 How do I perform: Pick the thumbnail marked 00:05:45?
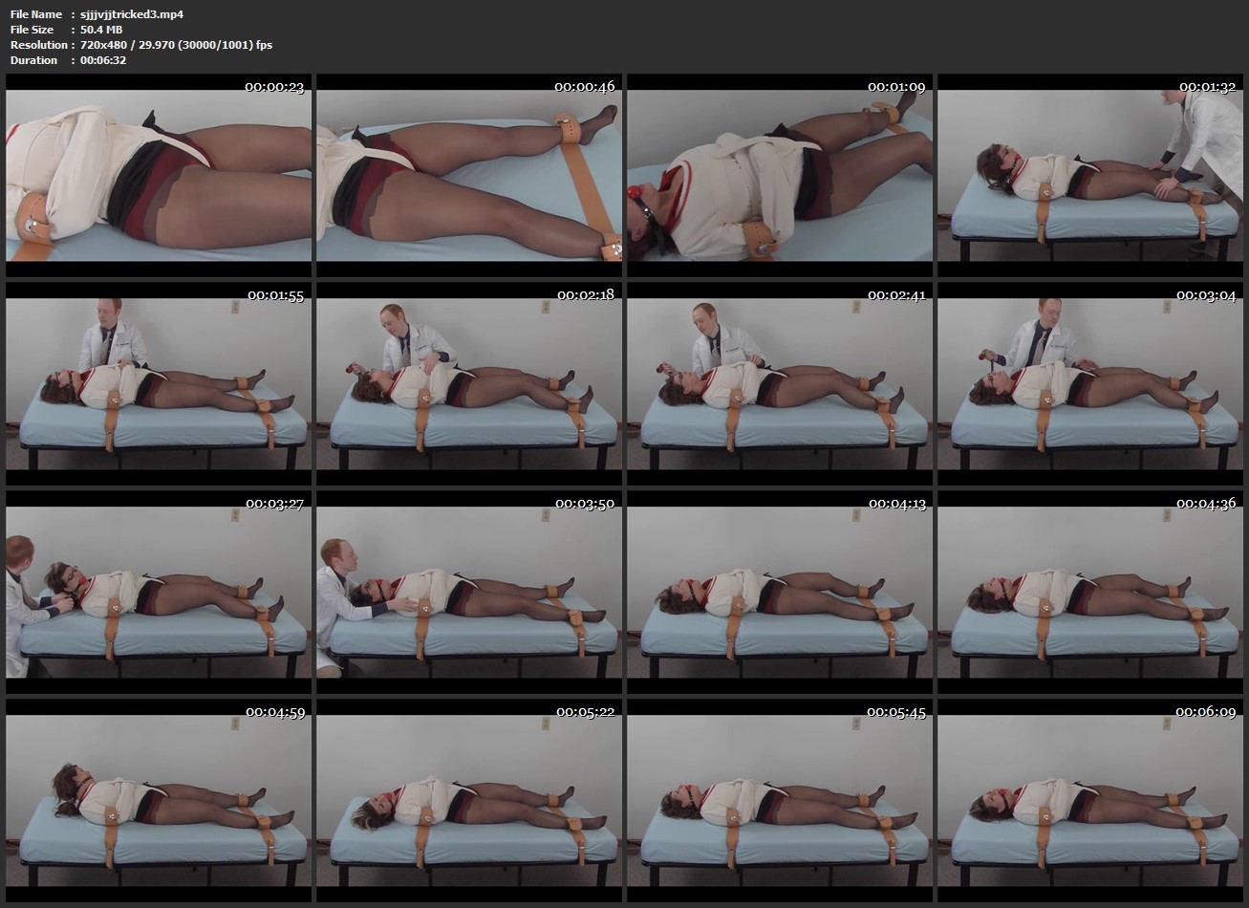780,801
